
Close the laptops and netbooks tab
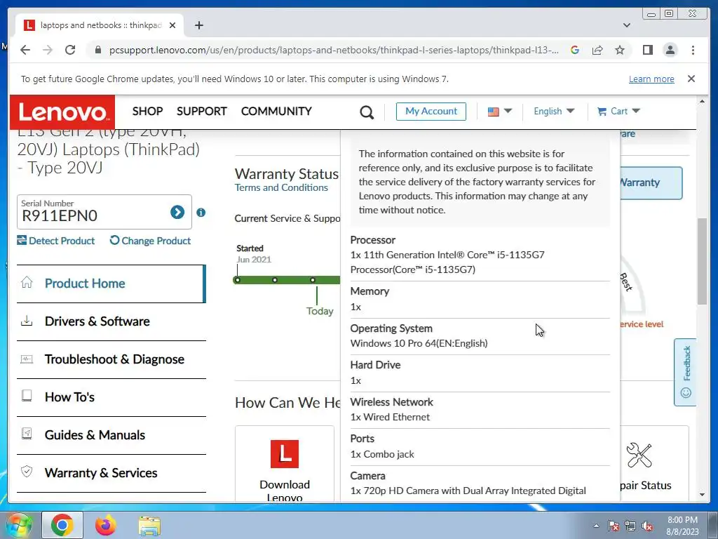tap(172, 25)
